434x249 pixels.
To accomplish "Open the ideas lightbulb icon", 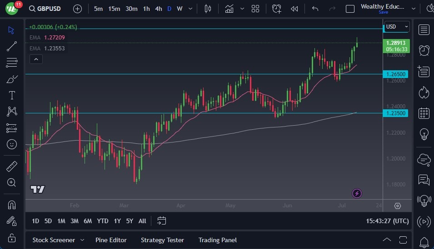I will tap(424, 134).
